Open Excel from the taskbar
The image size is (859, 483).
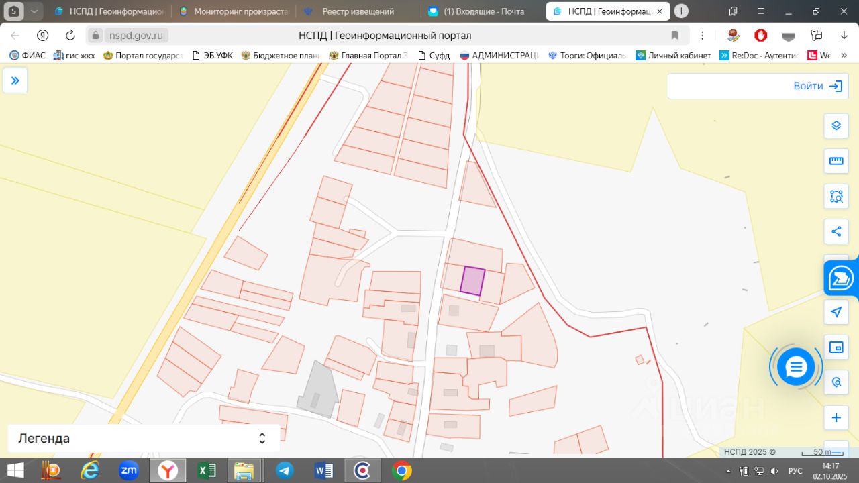[x=206, y=470]
